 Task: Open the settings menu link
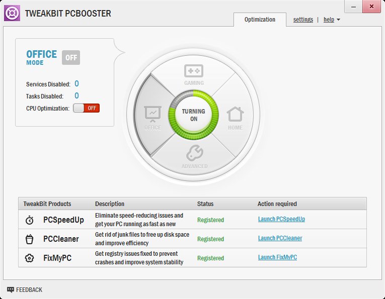click(x=303, y=20)
